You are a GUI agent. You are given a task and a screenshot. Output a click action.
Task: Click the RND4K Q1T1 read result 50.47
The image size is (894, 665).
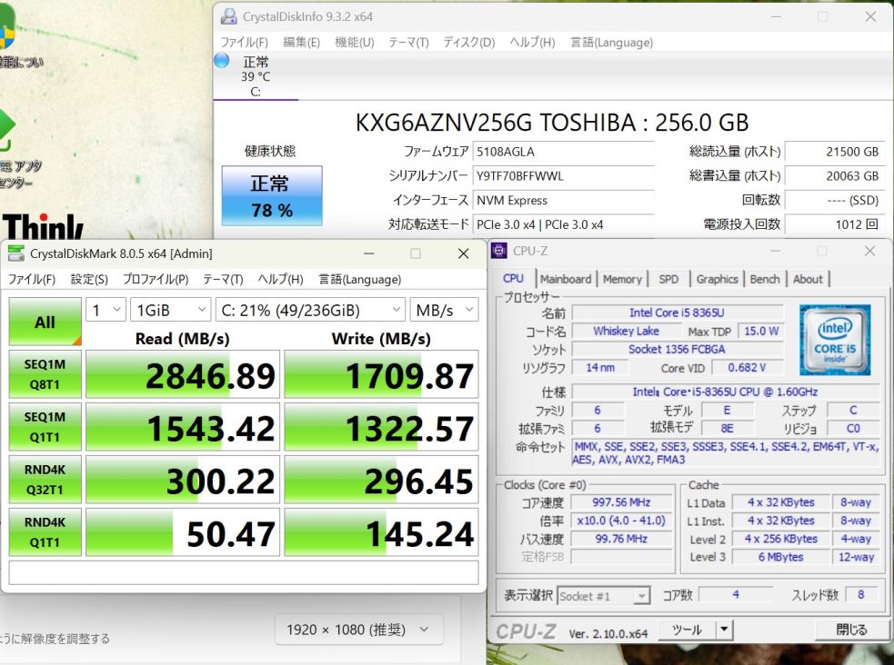(x=183, y=531)
